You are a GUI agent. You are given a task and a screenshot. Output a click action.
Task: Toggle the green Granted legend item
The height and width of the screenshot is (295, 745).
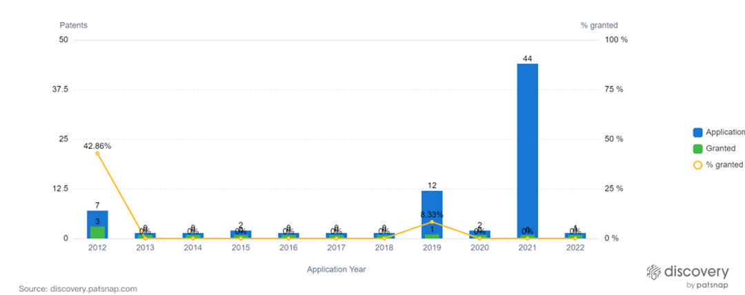[x=697, y=149]
